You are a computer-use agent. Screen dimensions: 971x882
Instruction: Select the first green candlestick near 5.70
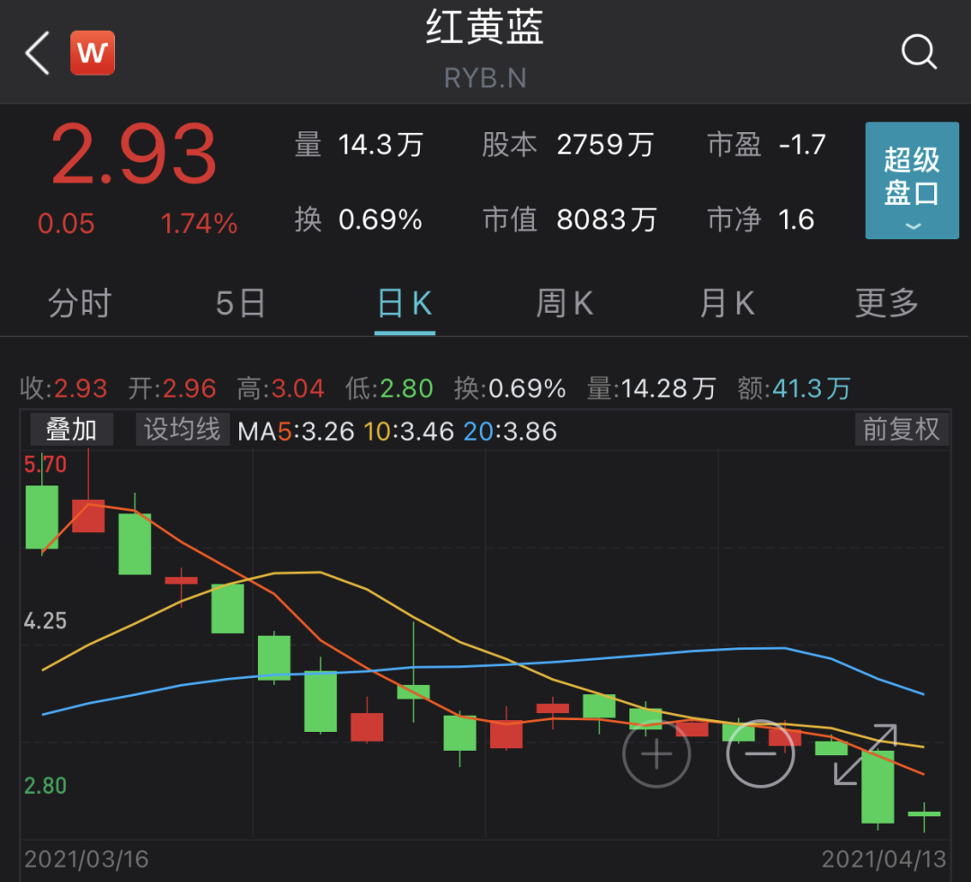tap(42, 517)
